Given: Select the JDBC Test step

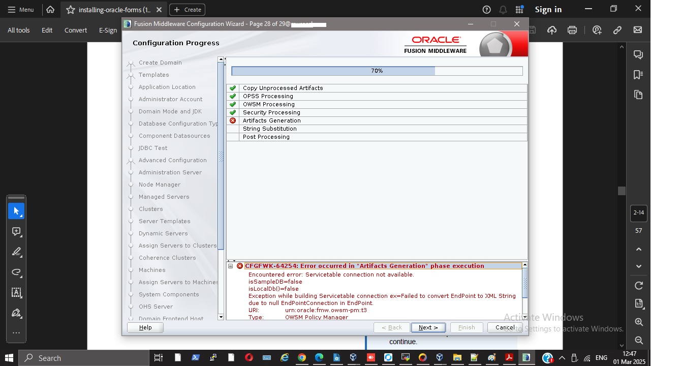Looking at the screenshot, I should [x=153, y=148].
